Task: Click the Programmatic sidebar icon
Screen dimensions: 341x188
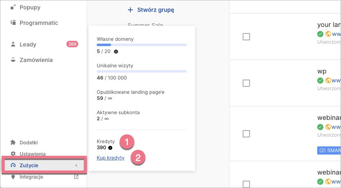Action: click(13, 23)
